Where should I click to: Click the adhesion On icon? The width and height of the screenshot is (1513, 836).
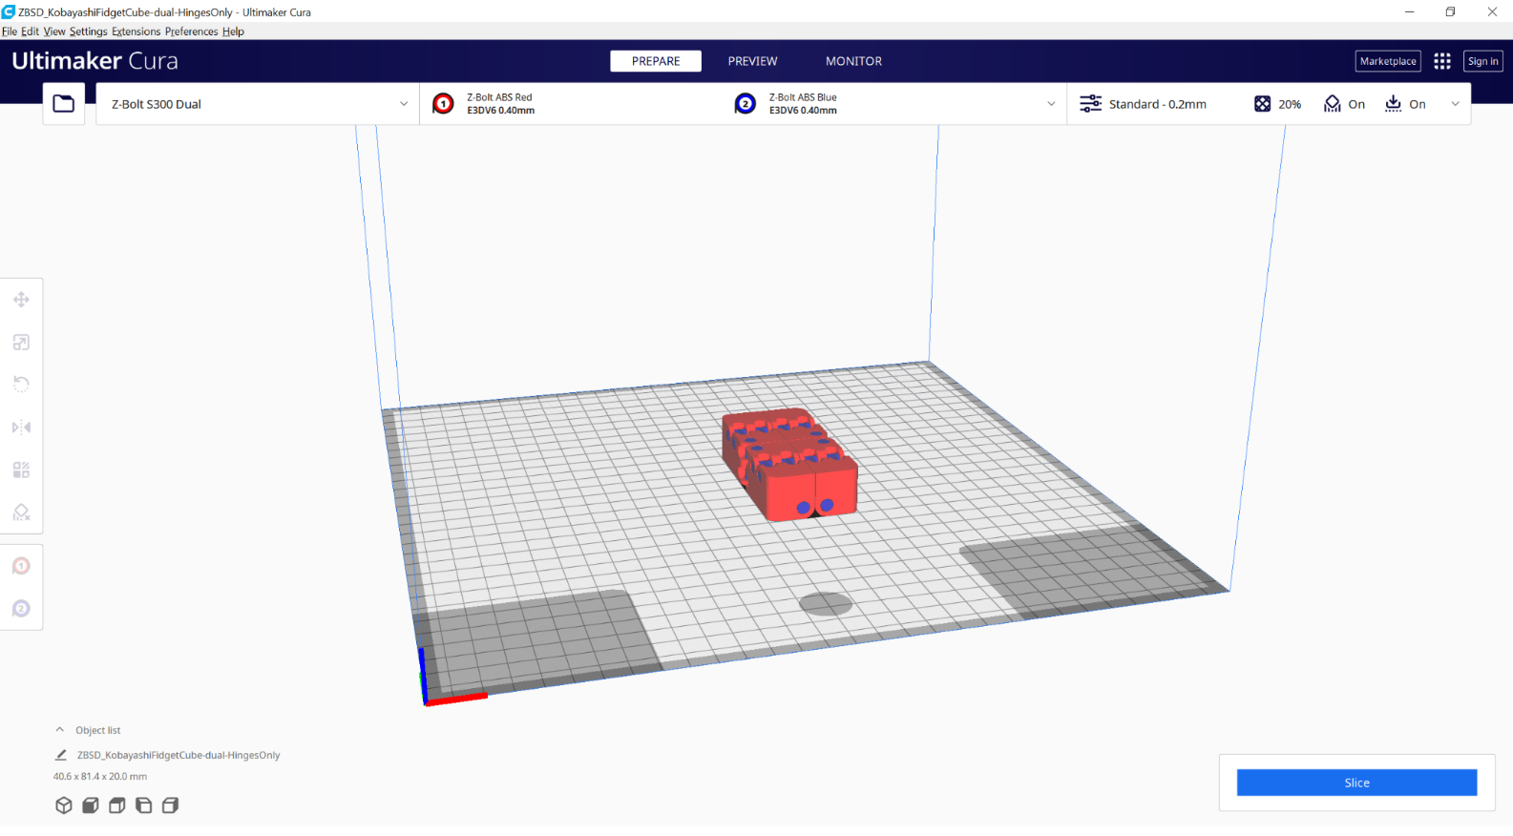[x=1394, y=104]
